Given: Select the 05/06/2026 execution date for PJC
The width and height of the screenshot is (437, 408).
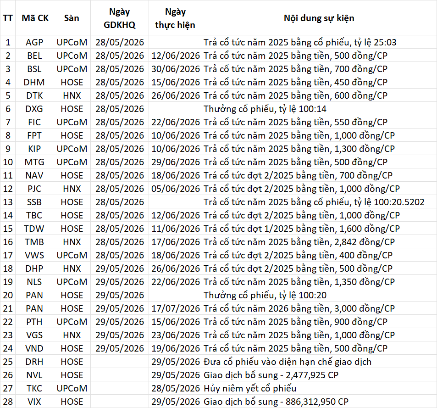Looking at the screenshot, I should pyautogui.click(x=175, y=189).
